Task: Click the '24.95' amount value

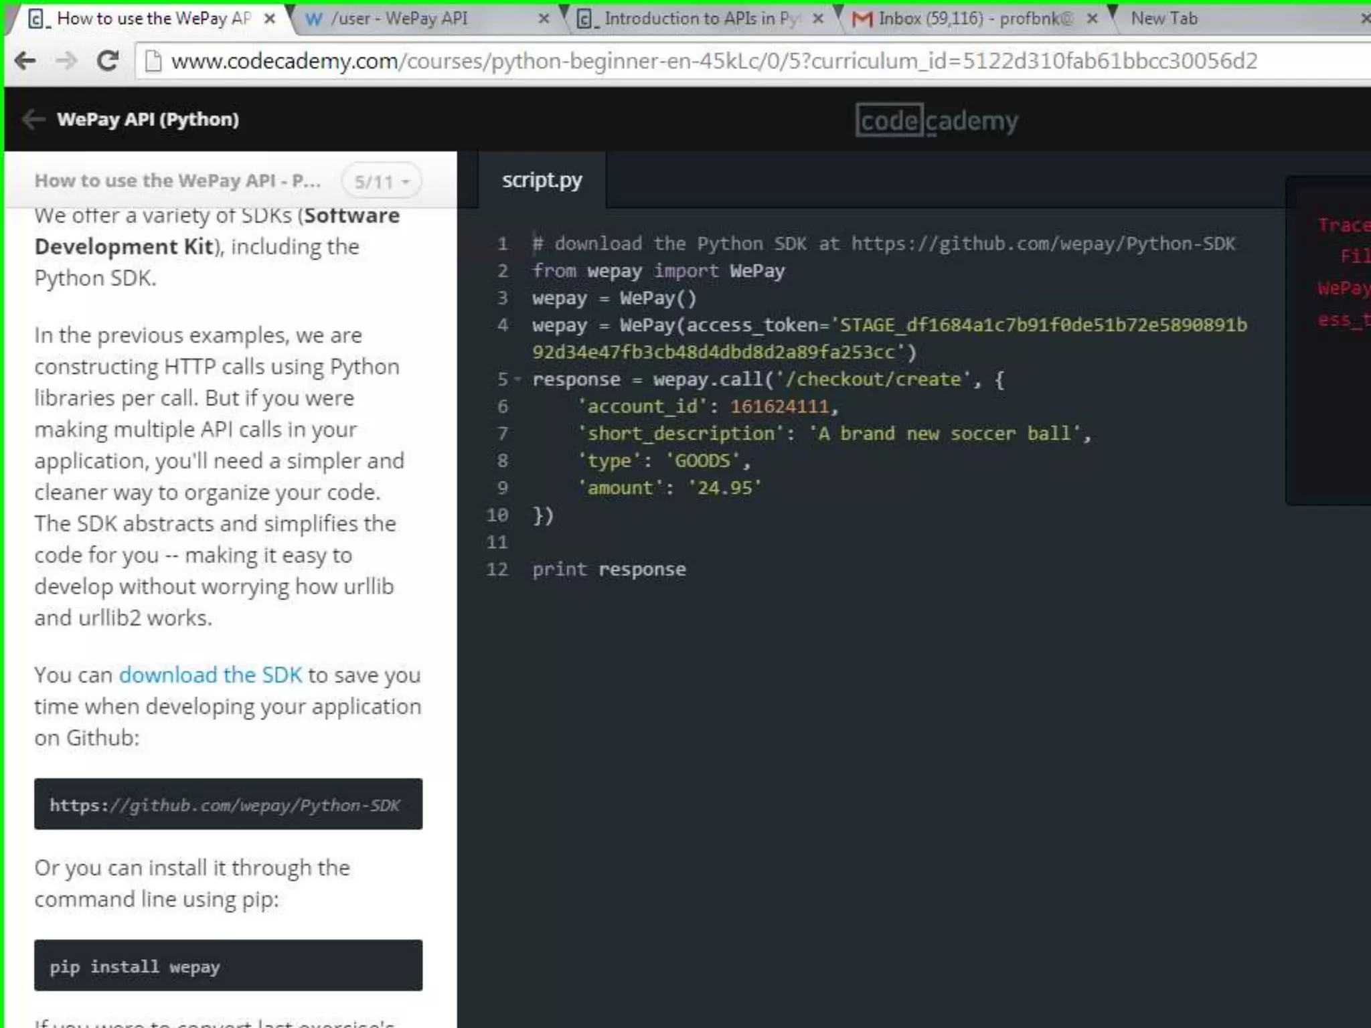Action: click(x=724, y=488)
